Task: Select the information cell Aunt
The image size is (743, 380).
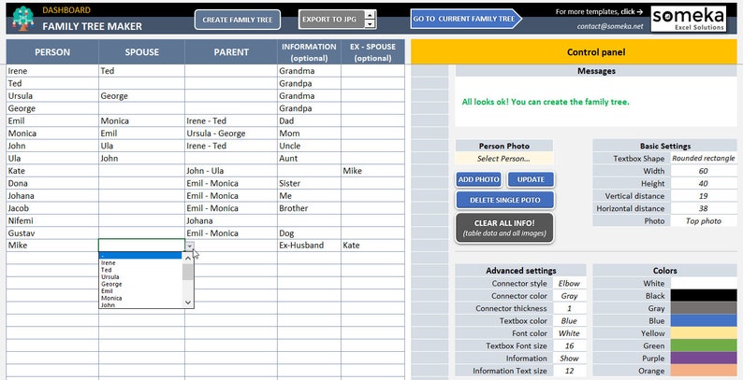Action: (x=309, y=159)
